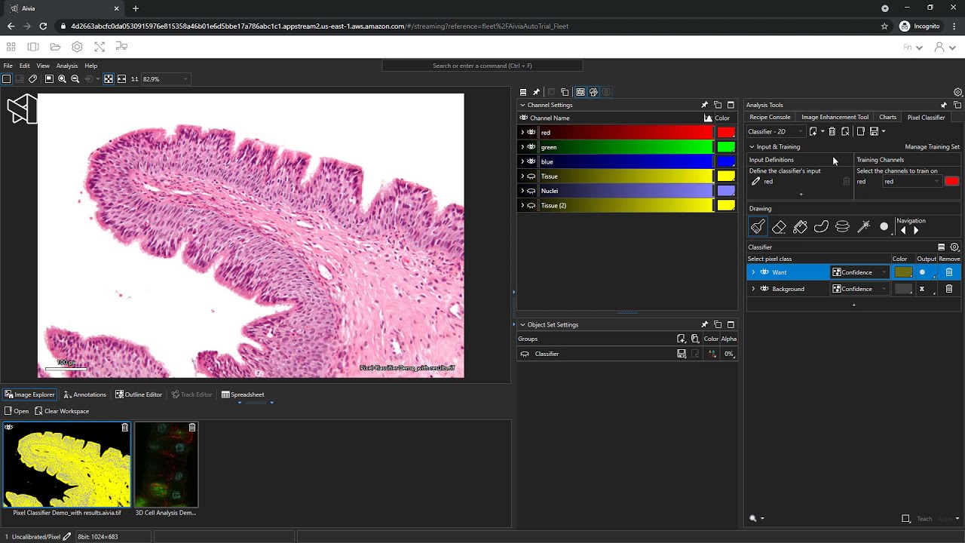Screen dimensions: 965x543
Task: Delete the Background pixel class
Action: click(x=949, y=289)
